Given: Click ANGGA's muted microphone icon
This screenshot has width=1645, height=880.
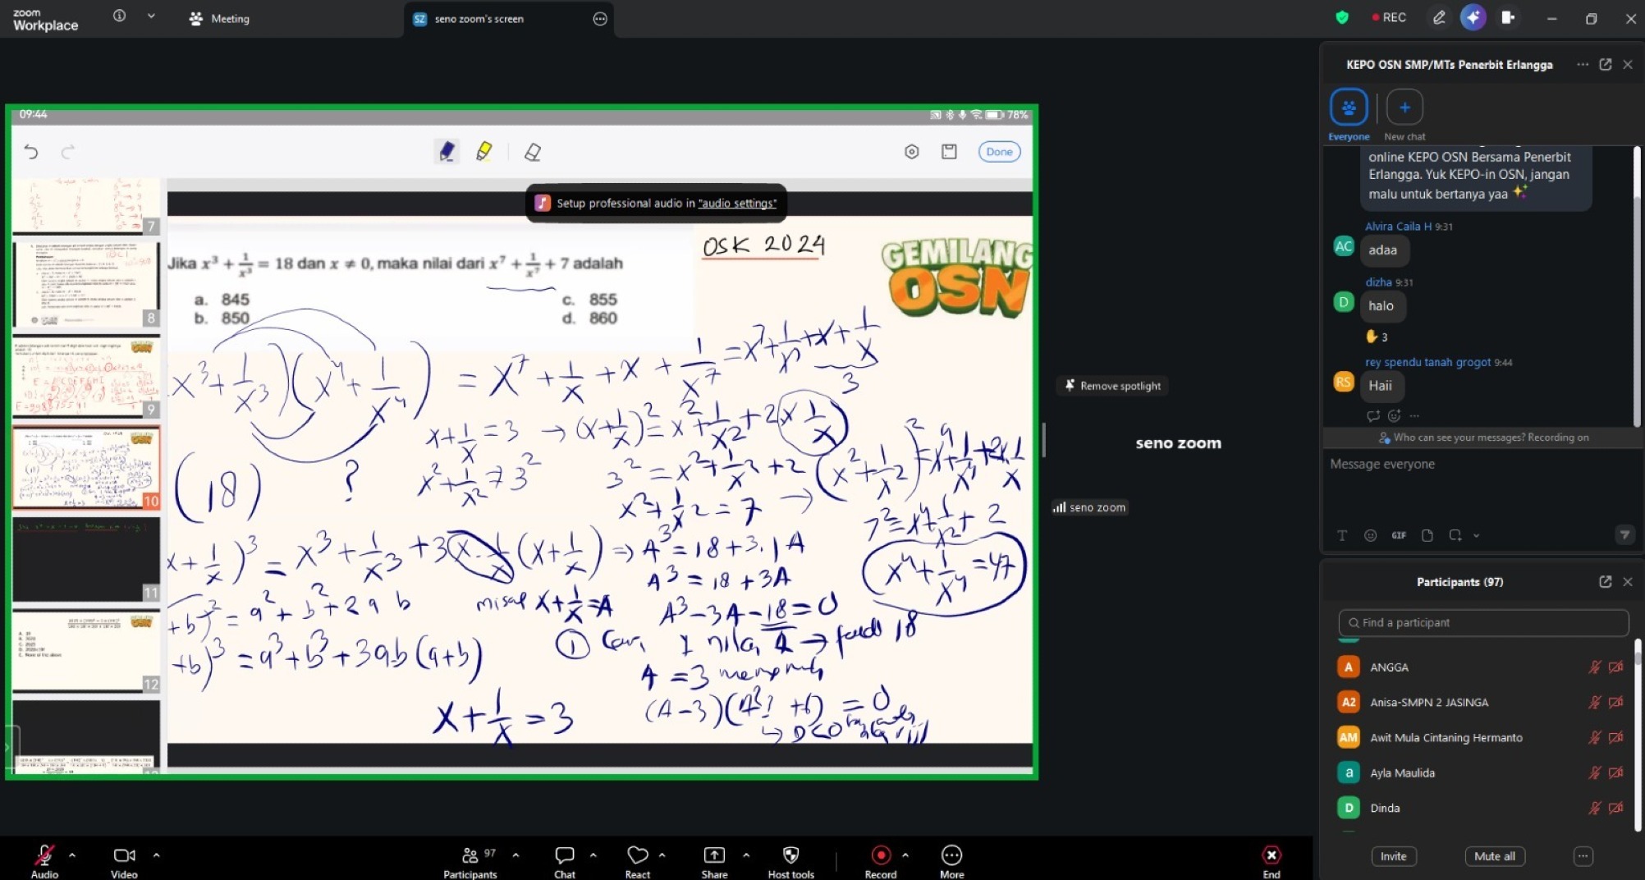Looking at the screenshot, I should pos(1594,667).
